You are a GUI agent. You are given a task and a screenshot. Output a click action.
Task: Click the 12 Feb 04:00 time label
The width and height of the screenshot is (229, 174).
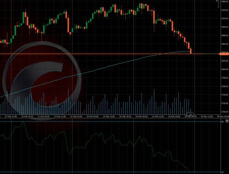click(44, 116)
